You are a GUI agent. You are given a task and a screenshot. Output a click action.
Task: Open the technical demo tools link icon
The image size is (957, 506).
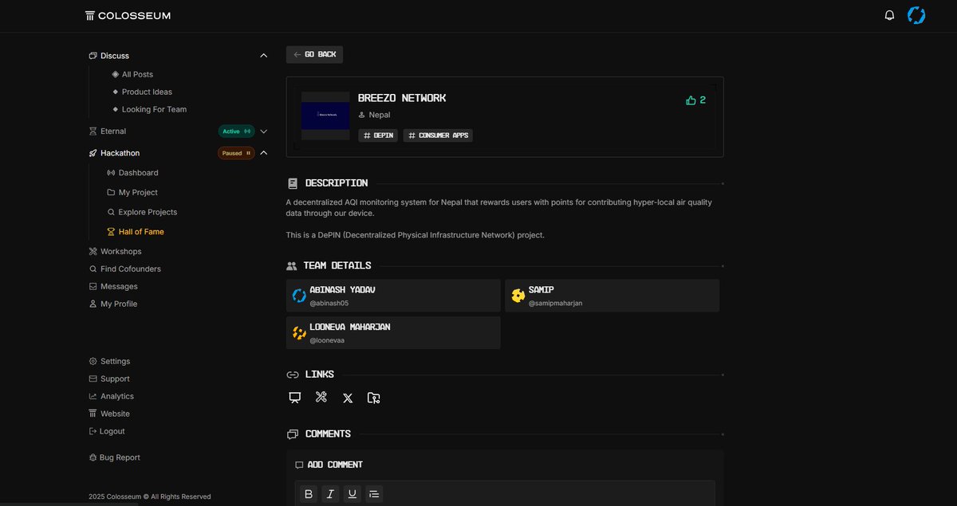(321, 397)
